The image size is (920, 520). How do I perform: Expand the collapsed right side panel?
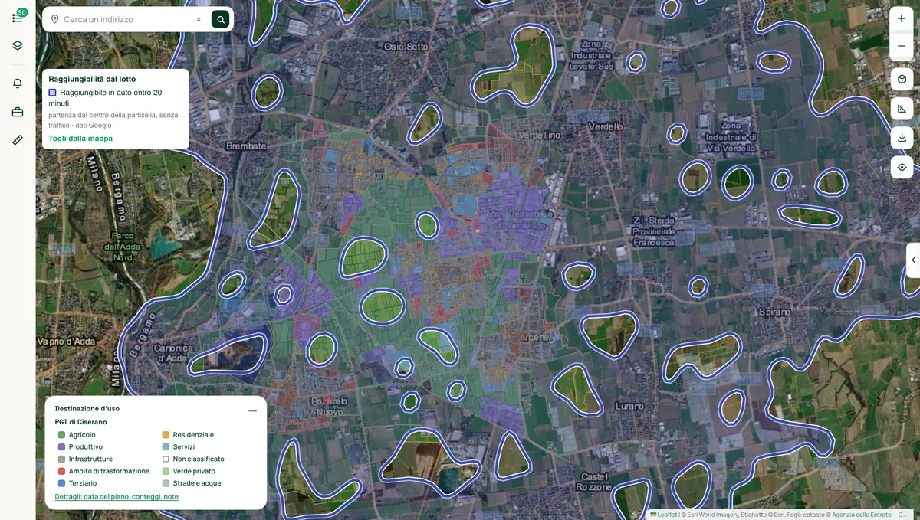pyautogui.click(x=913, y=260)
